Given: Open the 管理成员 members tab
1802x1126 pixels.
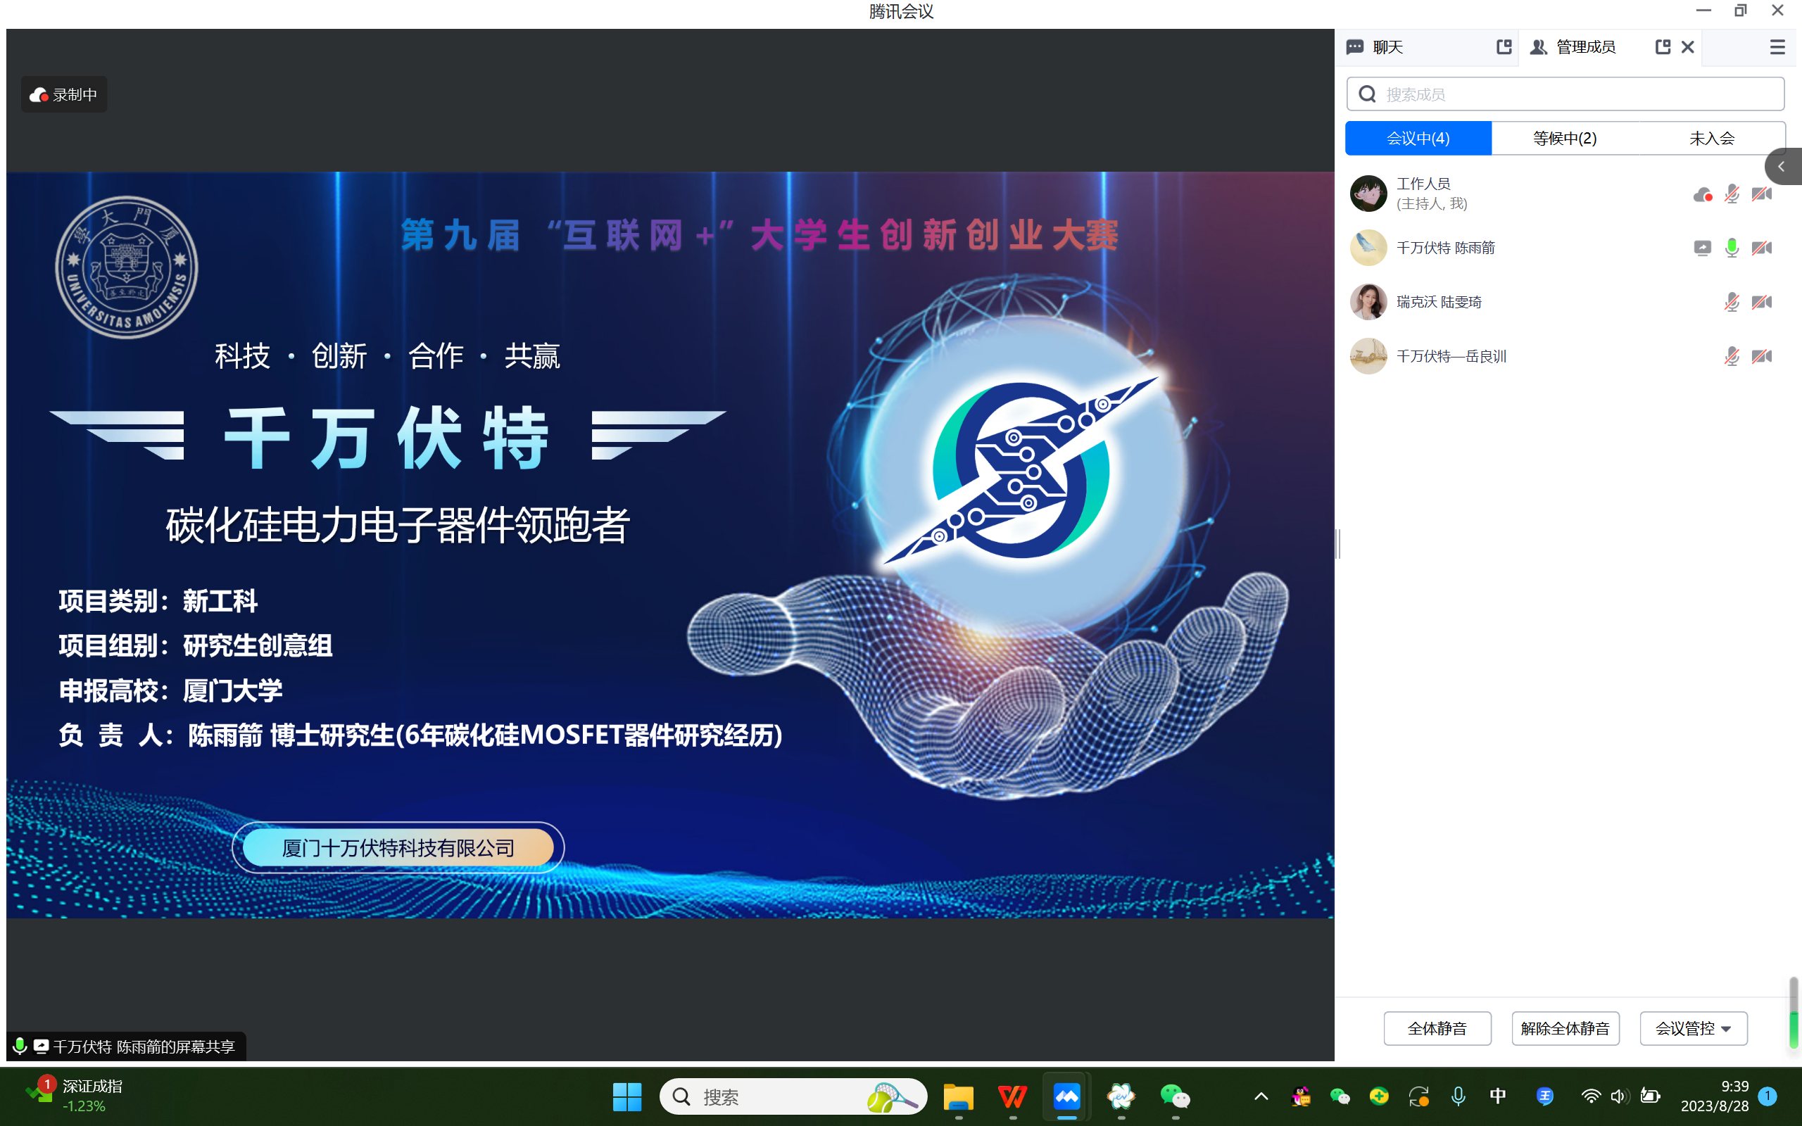Looking at the screenshot, I should 1573,47.
